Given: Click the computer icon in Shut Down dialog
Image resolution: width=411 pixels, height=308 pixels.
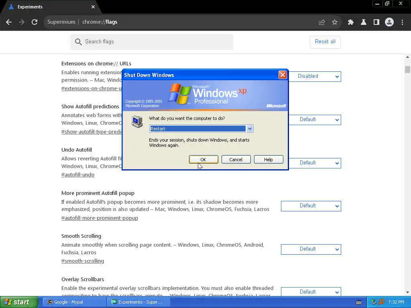Looking at the screenshot, I should click(x=137, y=122).
